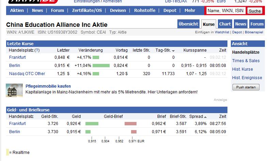Click the Anzeige label
The width and height of the screenshot is (270, 161).
coord(220,100)
